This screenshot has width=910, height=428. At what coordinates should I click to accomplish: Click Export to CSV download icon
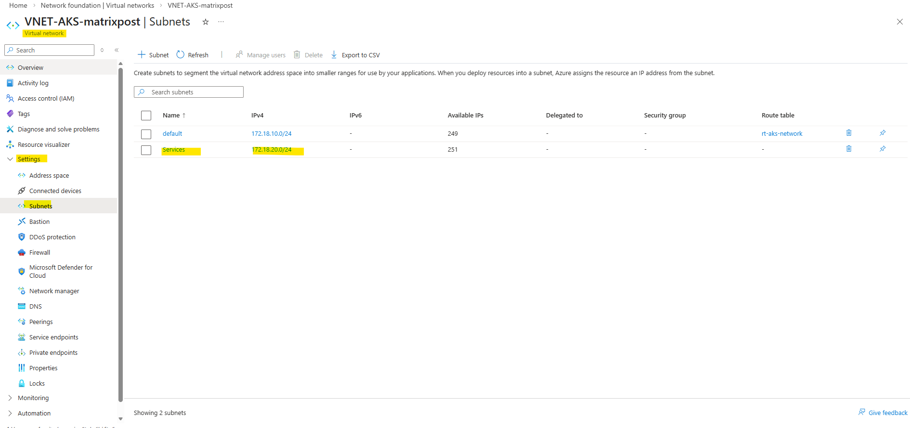[334, 55]
